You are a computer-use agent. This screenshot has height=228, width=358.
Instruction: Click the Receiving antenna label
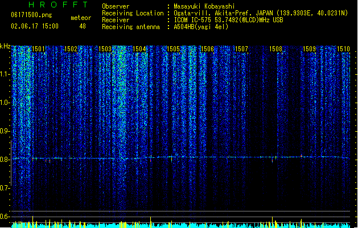131,27
